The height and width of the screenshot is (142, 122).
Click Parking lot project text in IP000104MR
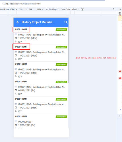pos(42,70)
